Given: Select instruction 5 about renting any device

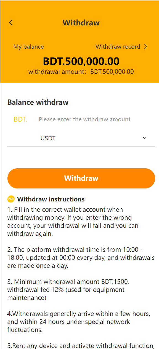Looking at the screenshot, I should (81, 345).
